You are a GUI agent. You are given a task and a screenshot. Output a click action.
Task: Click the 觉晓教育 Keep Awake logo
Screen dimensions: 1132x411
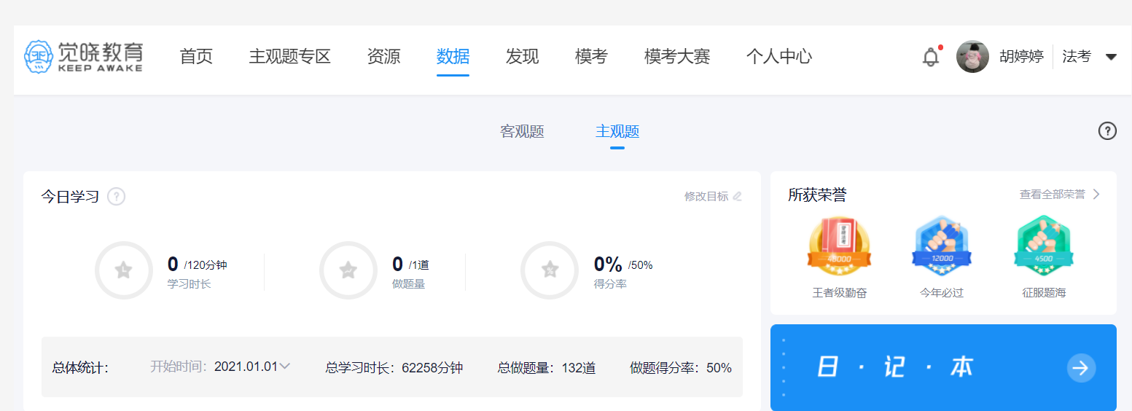(83, 56)
